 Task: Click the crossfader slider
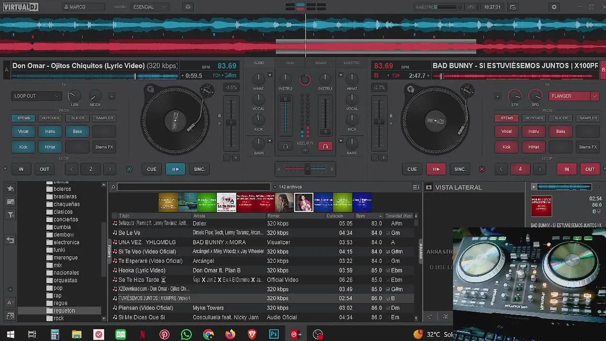305,169
